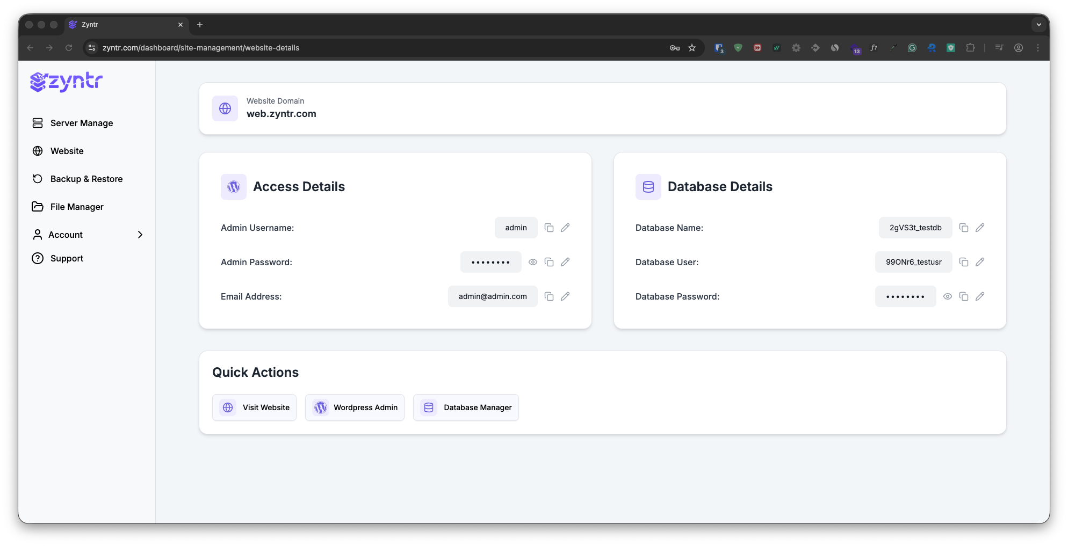The height and width of the screenshot is (546, 1068).
Task: Bookmark this page with star icon
Action: point(692,48)
